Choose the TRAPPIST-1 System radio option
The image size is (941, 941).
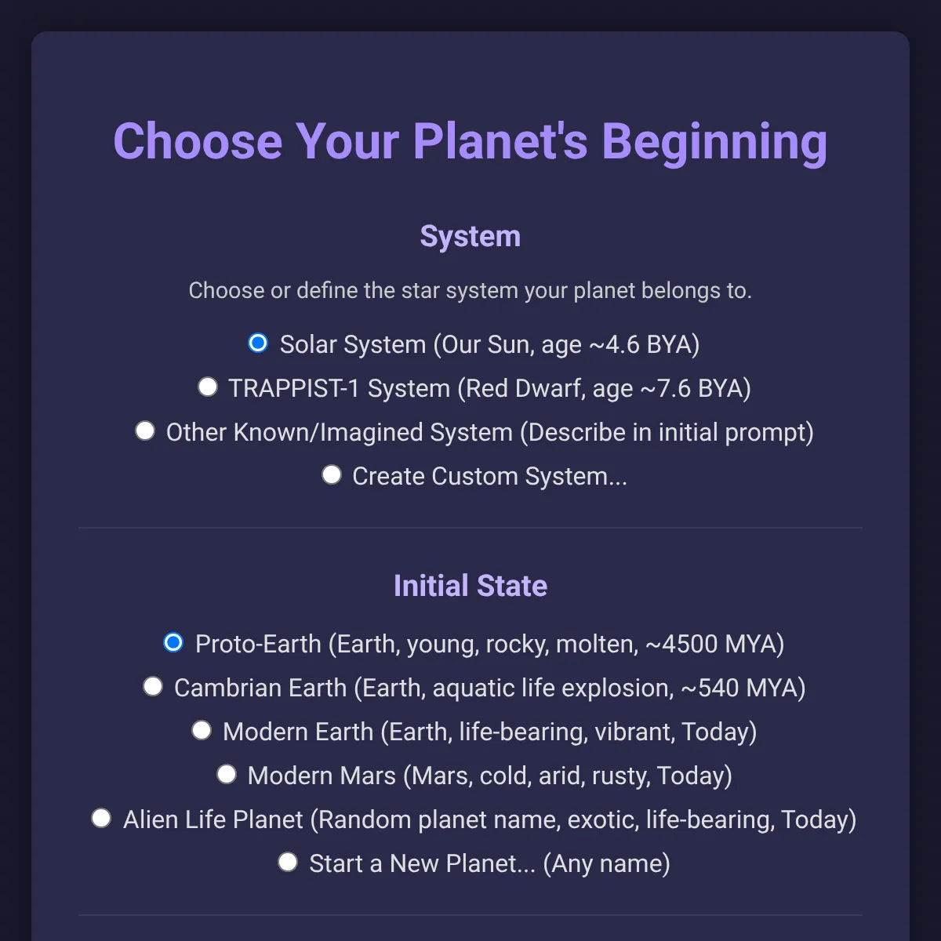click(208, 387)
